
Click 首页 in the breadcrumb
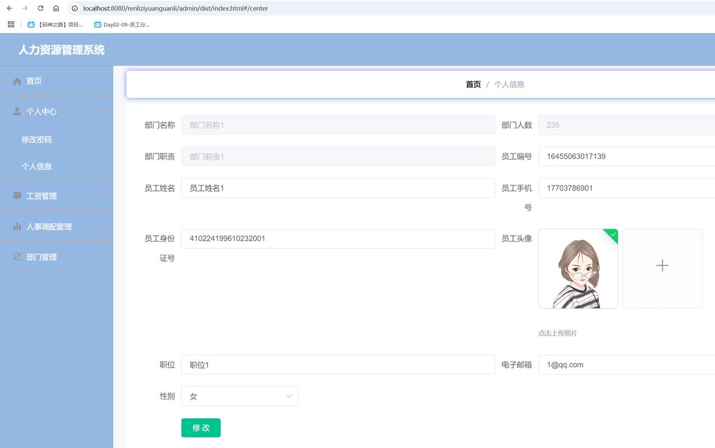pyautogui.click(x=472, y=84)
